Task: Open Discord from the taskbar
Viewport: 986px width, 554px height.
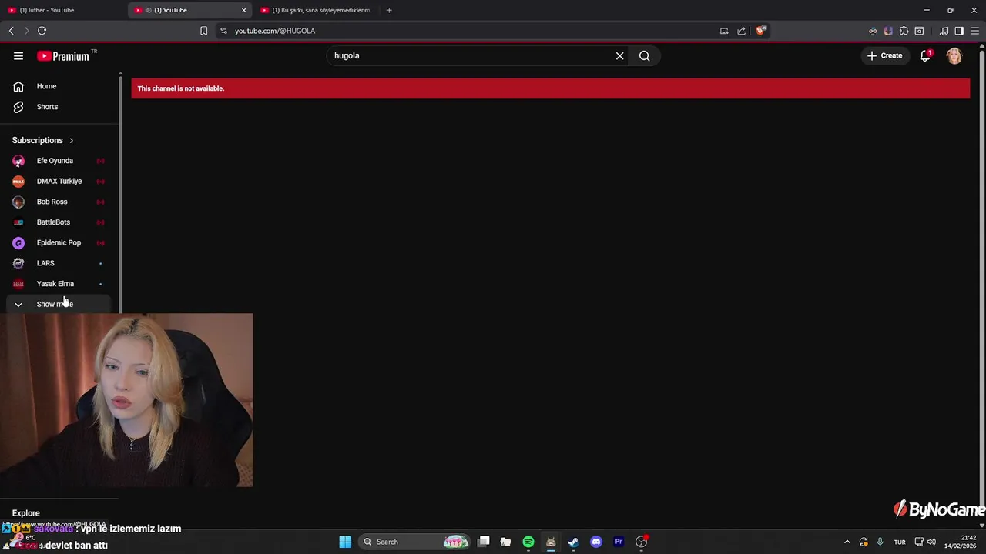Action: click(595, 542)
